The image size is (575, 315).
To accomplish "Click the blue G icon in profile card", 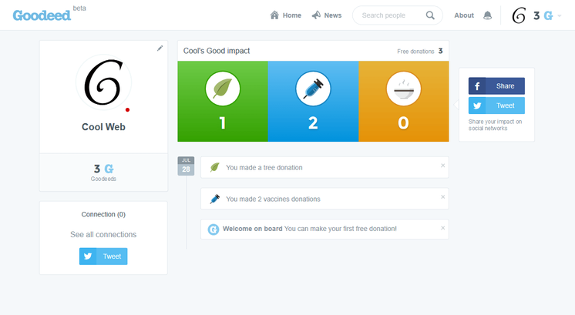I will 109,169.
